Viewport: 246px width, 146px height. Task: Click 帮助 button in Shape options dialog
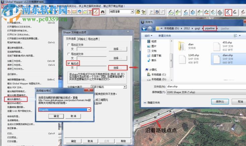pos(123,141)
